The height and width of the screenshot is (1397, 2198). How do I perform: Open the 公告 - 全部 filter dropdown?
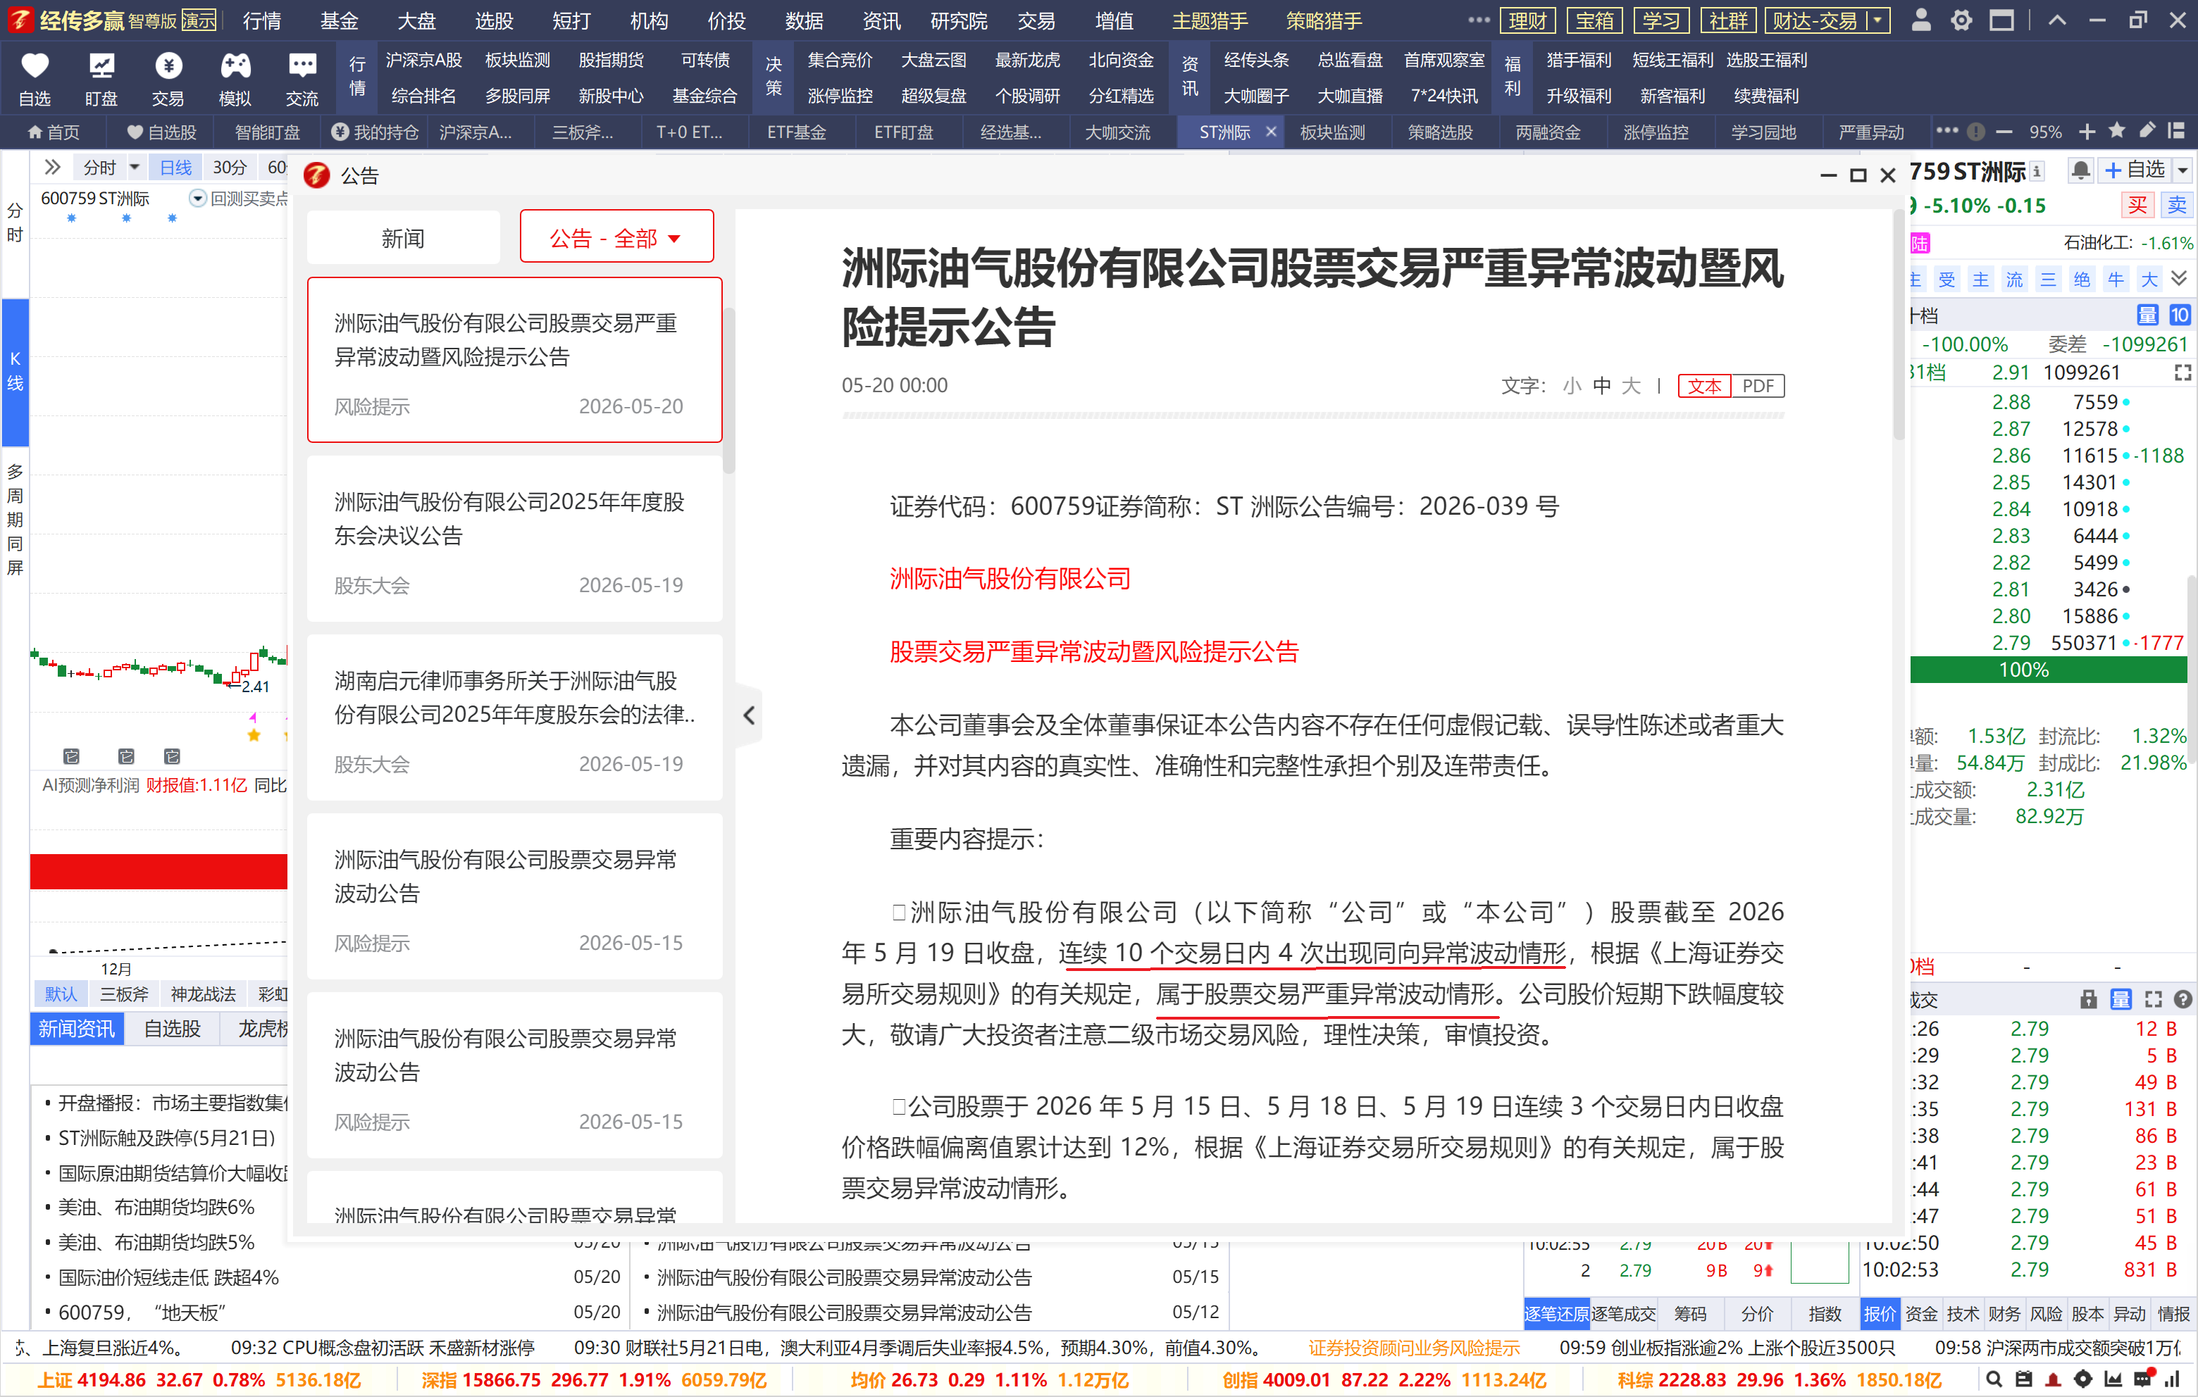617,238
